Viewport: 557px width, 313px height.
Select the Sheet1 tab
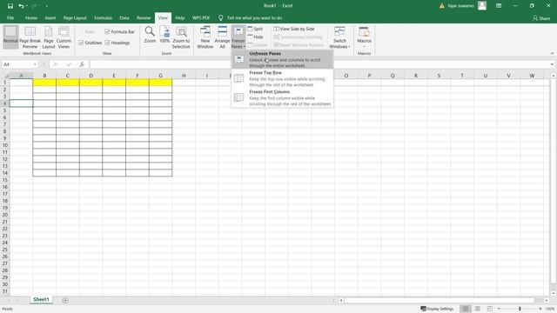(41, 299)
